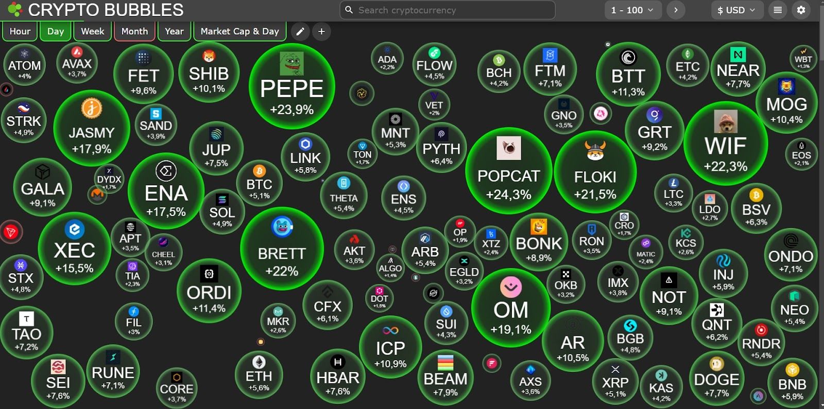This screenshot has height=409, width=824.
Task: Select the BNB bubble
Action: coord(792,383)
